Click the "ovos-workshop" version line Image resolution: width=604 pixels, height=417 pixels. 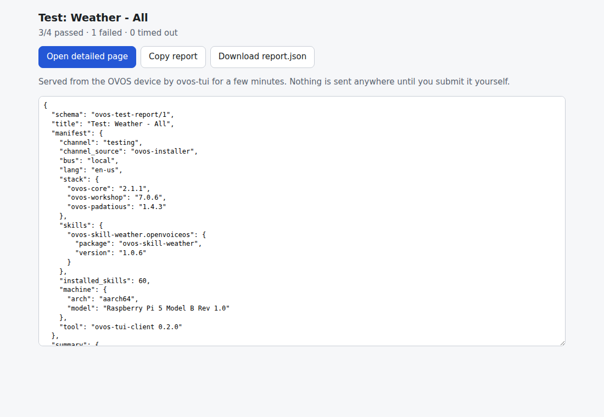click(117, 198)
